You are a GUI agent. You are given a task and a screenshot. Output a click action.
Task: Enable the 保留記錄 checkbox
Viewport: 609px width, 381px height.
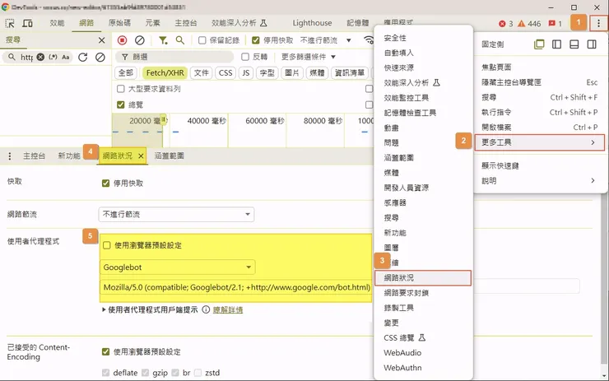point(202,40)
